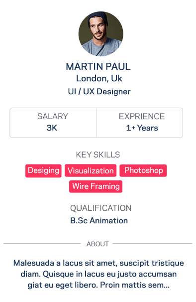Viewport: 196px width, 302px height.
Task: Click Martin Paul's profile photo
Action: click(x=101, y=34)
